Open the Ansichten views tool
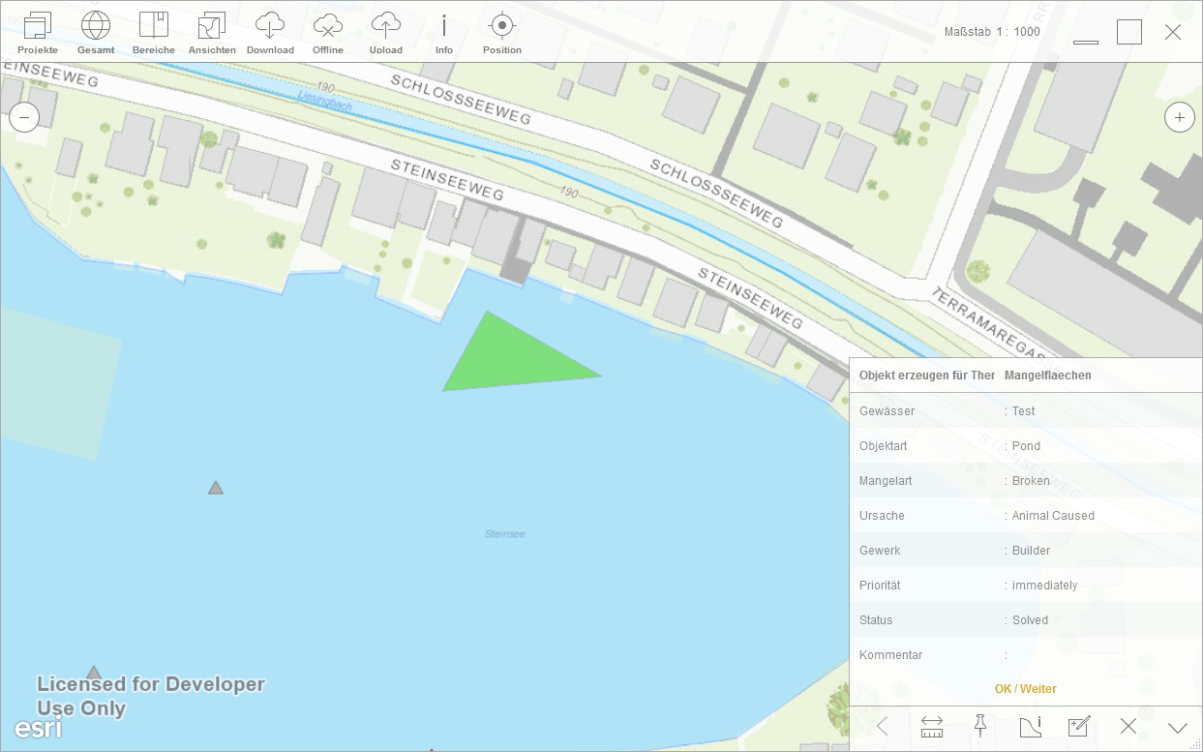This screenshot has height=752, width=1203. click(212, 33)
